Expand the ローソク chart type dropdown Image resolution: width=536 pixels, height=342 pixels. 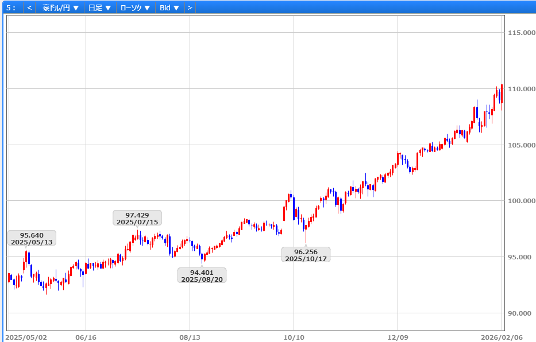click(x=135, y=8)
